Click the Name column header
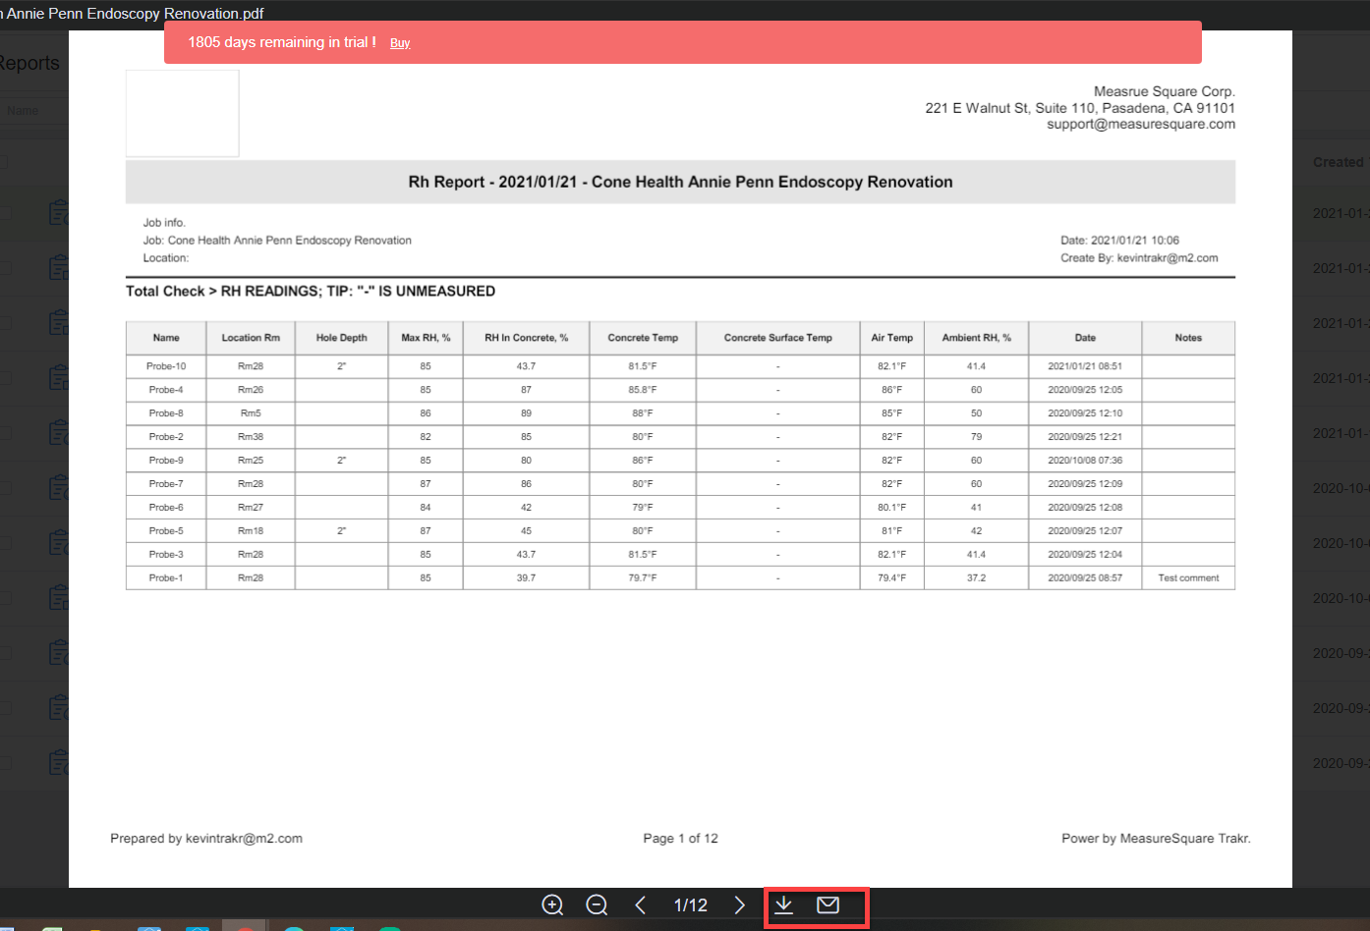The height and width of the screenshot is (931, 1370). (x=166, y=338)
